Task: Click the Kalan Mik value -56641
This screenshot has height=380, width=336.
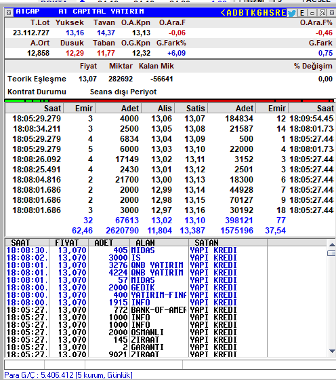Action: tap(162, 79)
